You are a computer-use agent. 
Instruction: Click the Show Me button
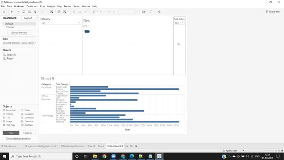272,12
